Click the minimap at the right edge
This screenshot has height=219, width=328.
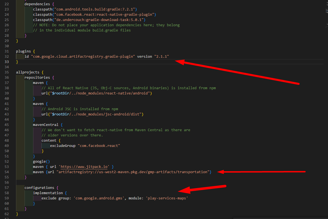(325, 17)
